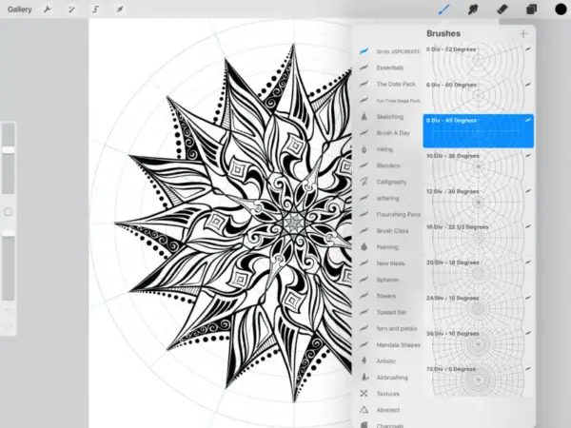571x428 pixels.
Task: Open the Inking brush set
Action: [389, 149]
